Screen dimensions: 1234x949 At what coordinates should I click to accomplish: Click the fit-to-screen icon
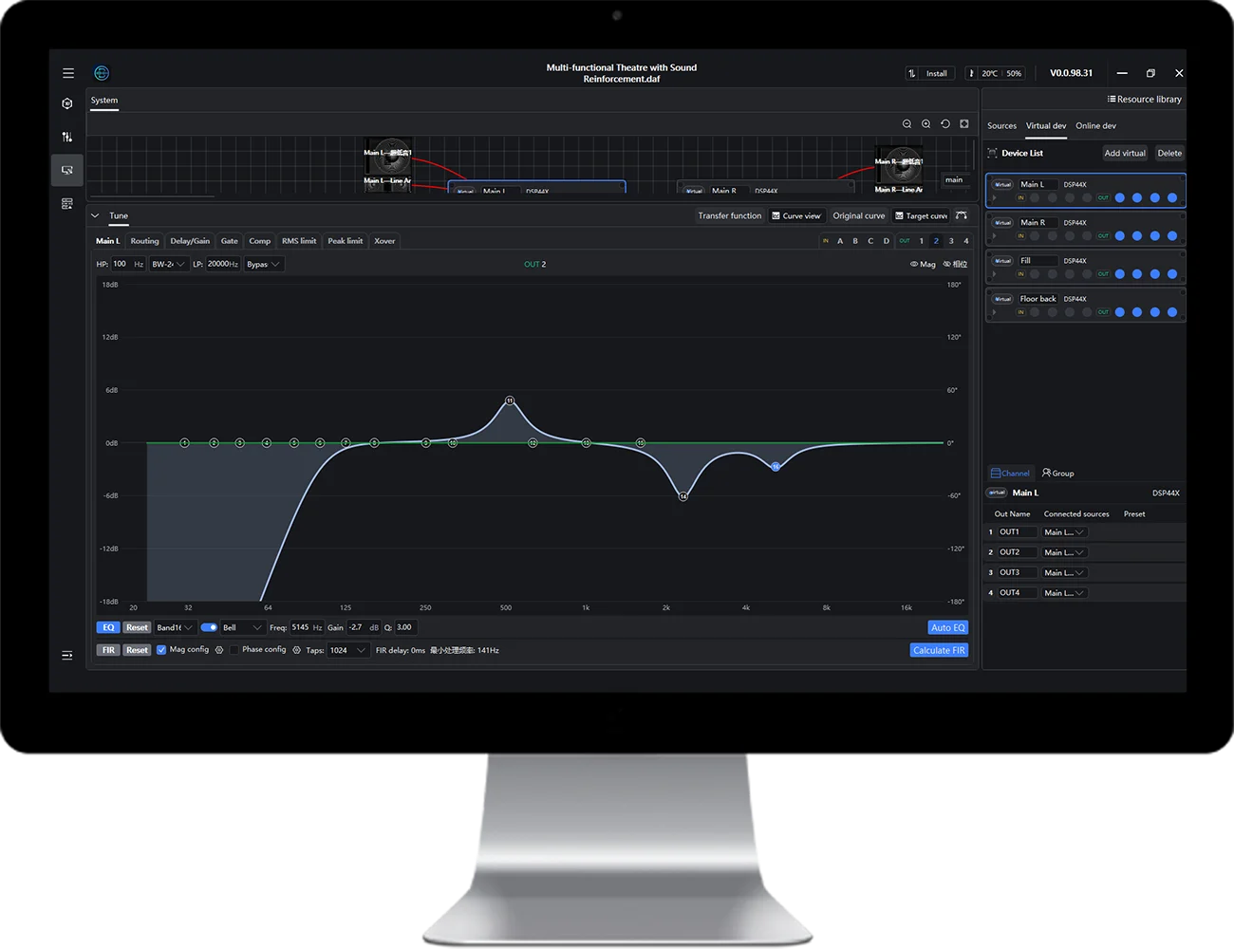(964, 124)
